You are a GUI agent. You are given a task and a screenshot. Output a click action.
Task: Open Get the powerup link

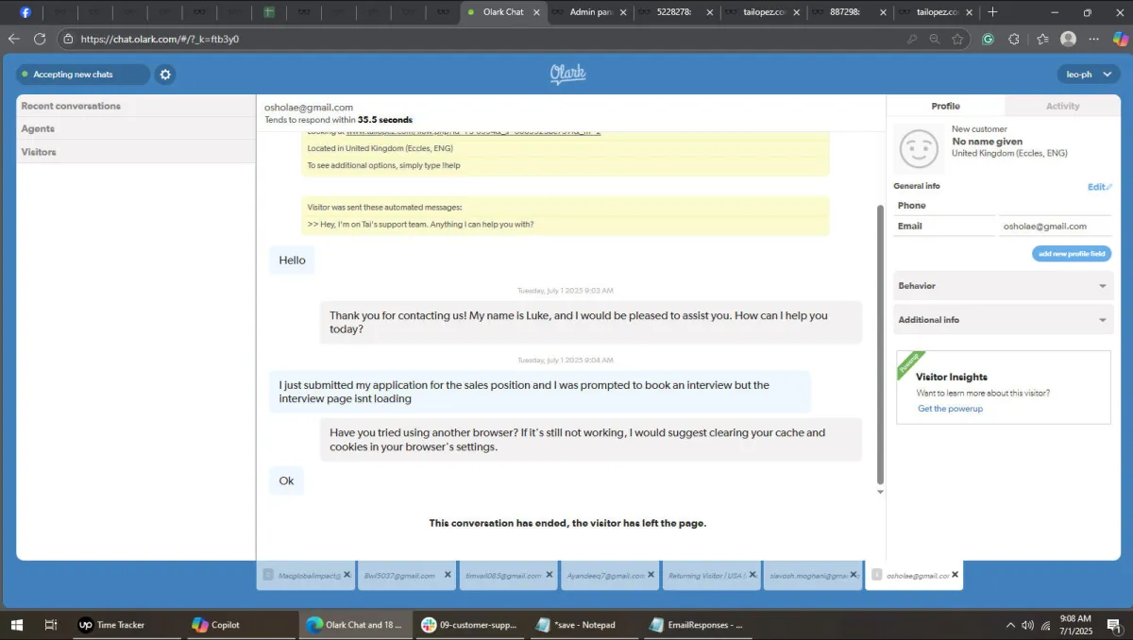click(x=950, y=409)
